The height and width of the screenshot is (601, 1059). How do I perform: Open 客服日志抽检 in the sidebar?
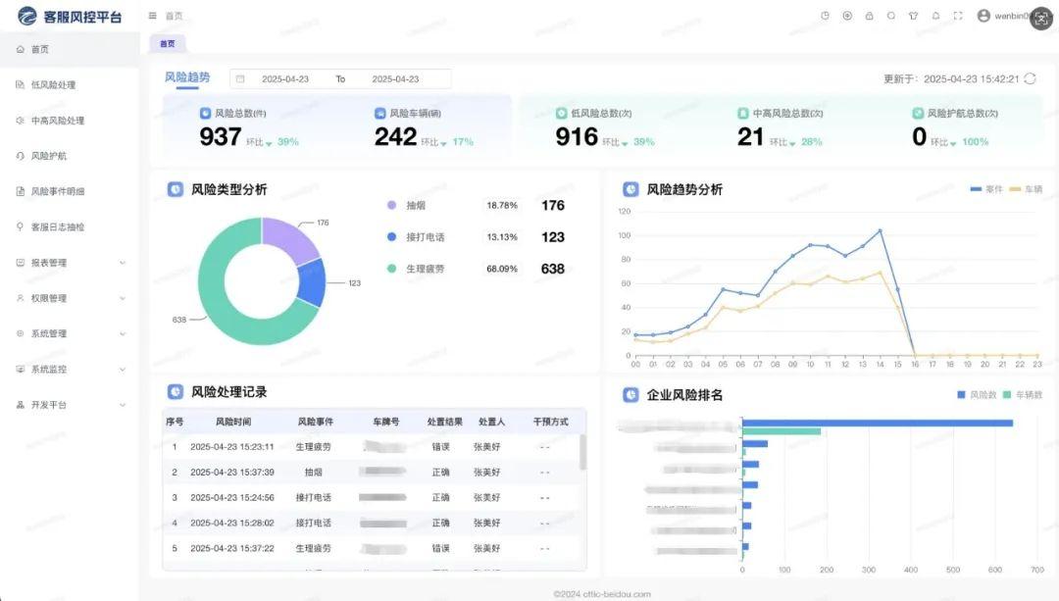70,226
